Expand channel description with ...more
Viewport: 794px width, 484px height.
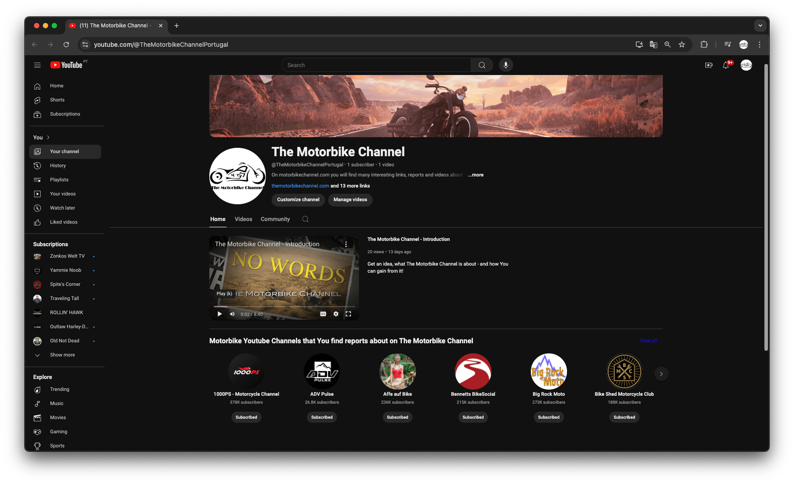coord(476,175)
